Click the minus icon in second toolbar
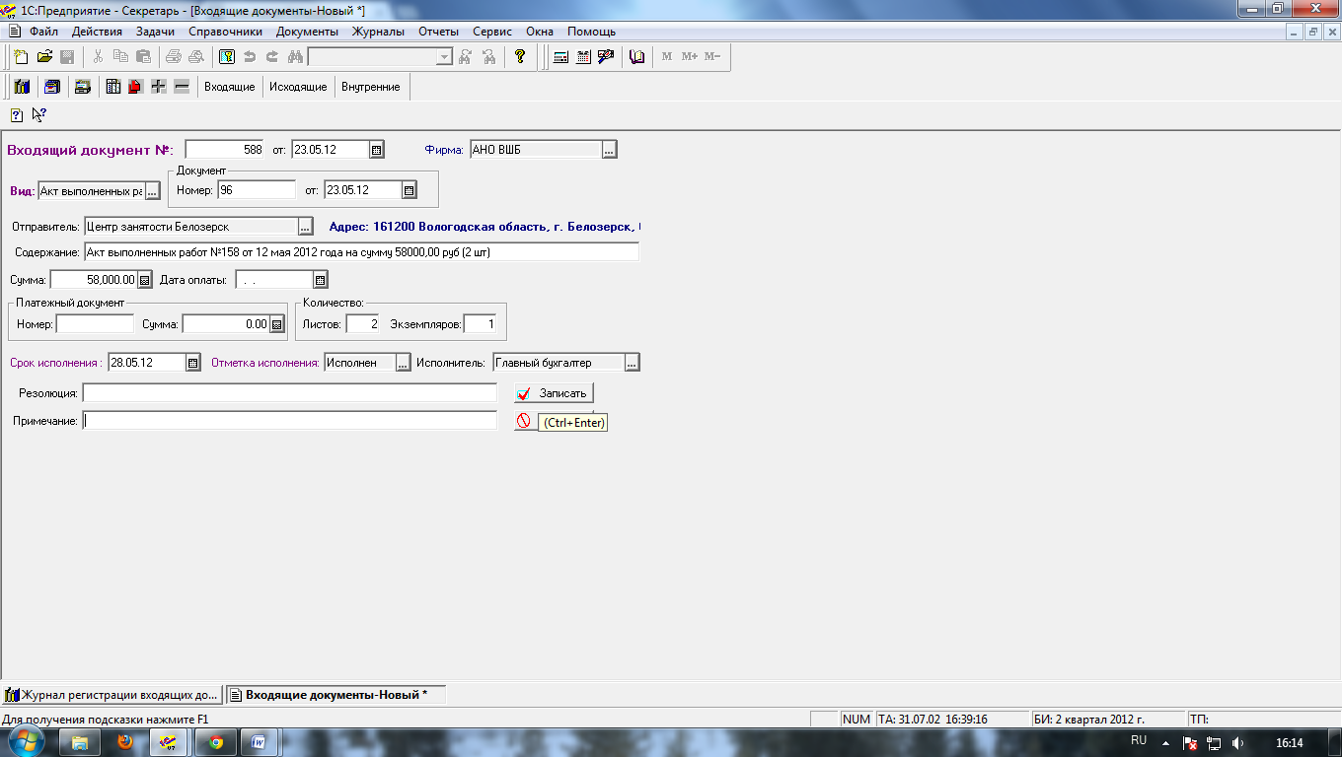The height and width of the screenshot is (757, 1342). coord(181,87)
